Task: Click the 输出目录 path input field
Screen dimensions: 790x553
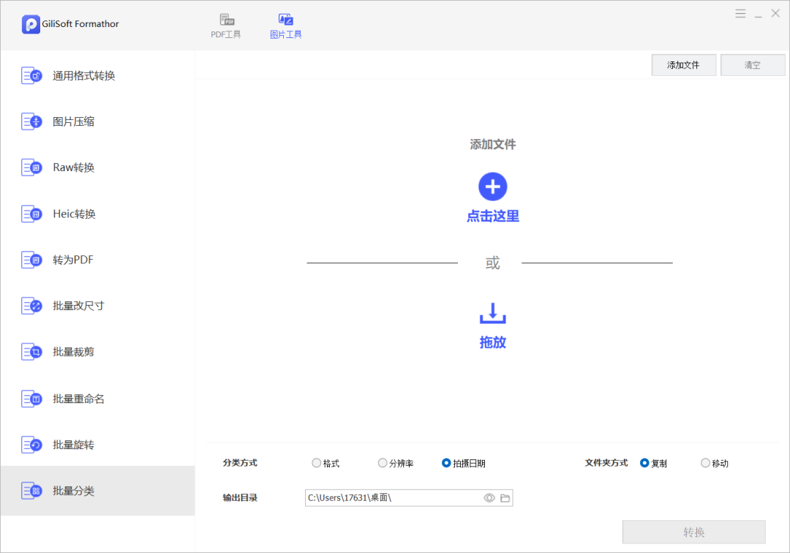Action: [x=392, y=498]
